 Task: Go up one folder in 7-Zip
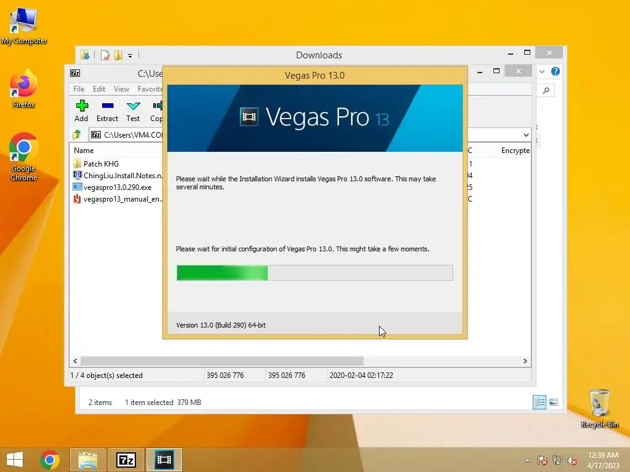click(77, 135)
